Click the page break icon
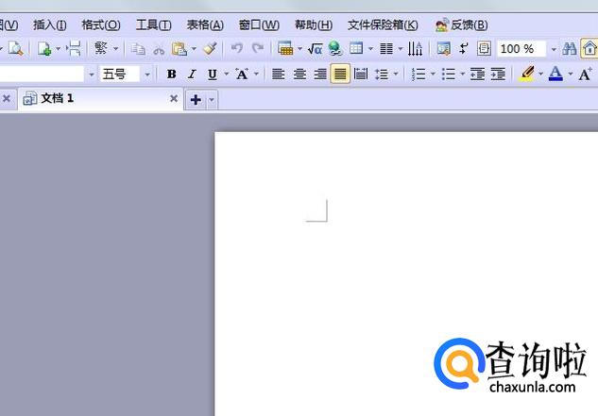598x416 pixels. [74, 49]
